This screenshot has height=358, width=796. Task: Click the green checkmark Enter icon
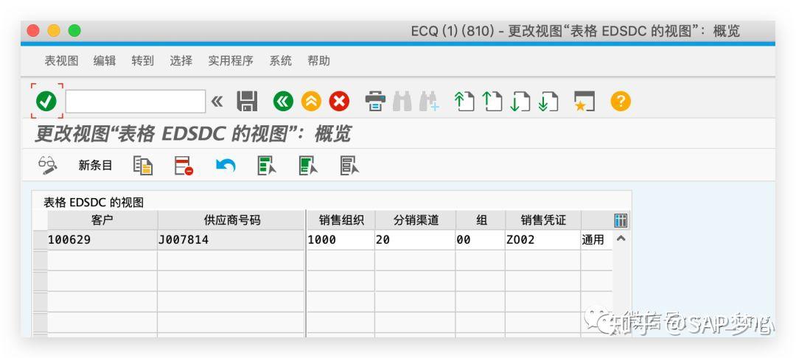pos(46,102)
